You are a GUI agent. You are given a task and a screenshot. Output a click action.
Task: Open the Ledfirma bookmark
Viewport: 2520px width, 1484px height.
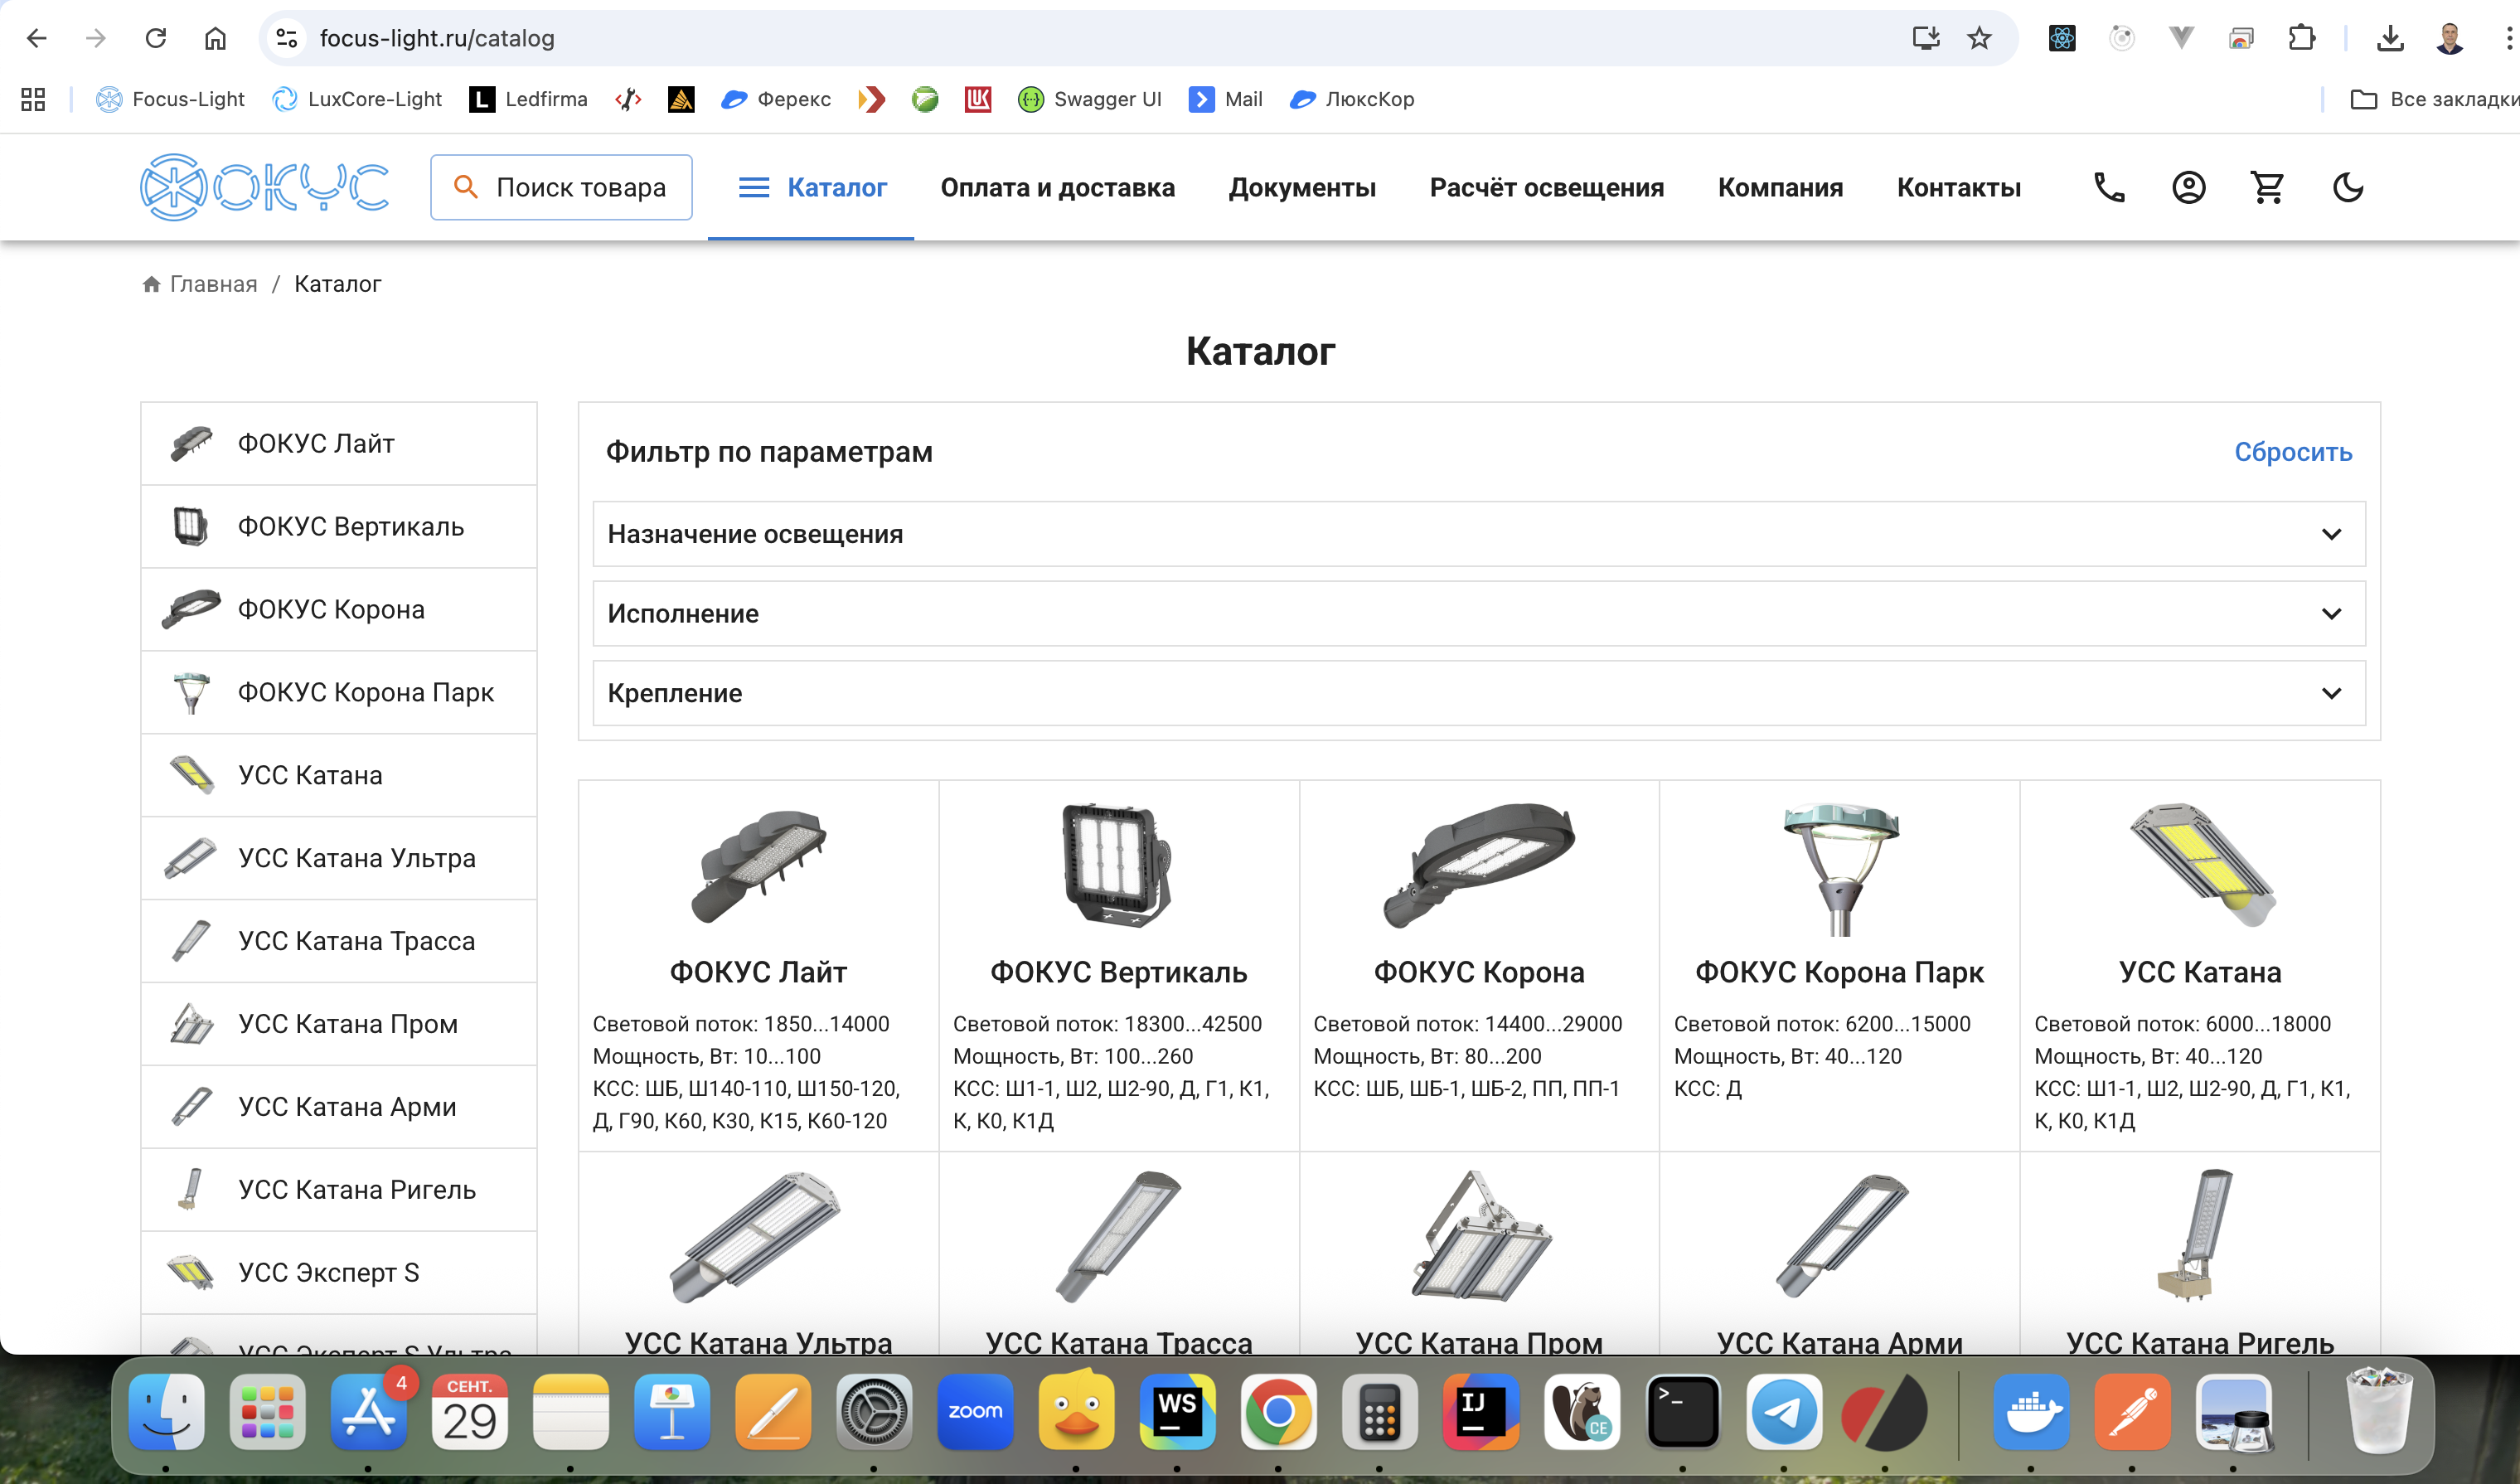click(x=528, y=99)
